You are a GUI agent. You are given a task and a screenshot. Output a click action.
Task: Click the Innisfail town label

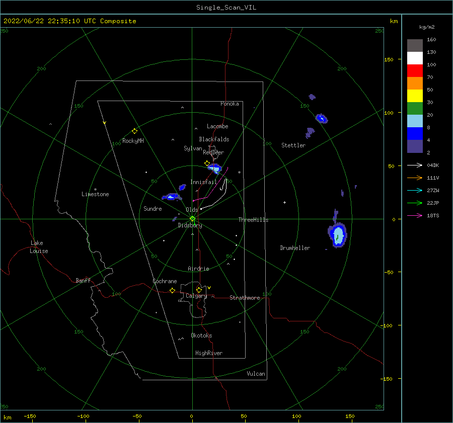[x=203, y=182]
